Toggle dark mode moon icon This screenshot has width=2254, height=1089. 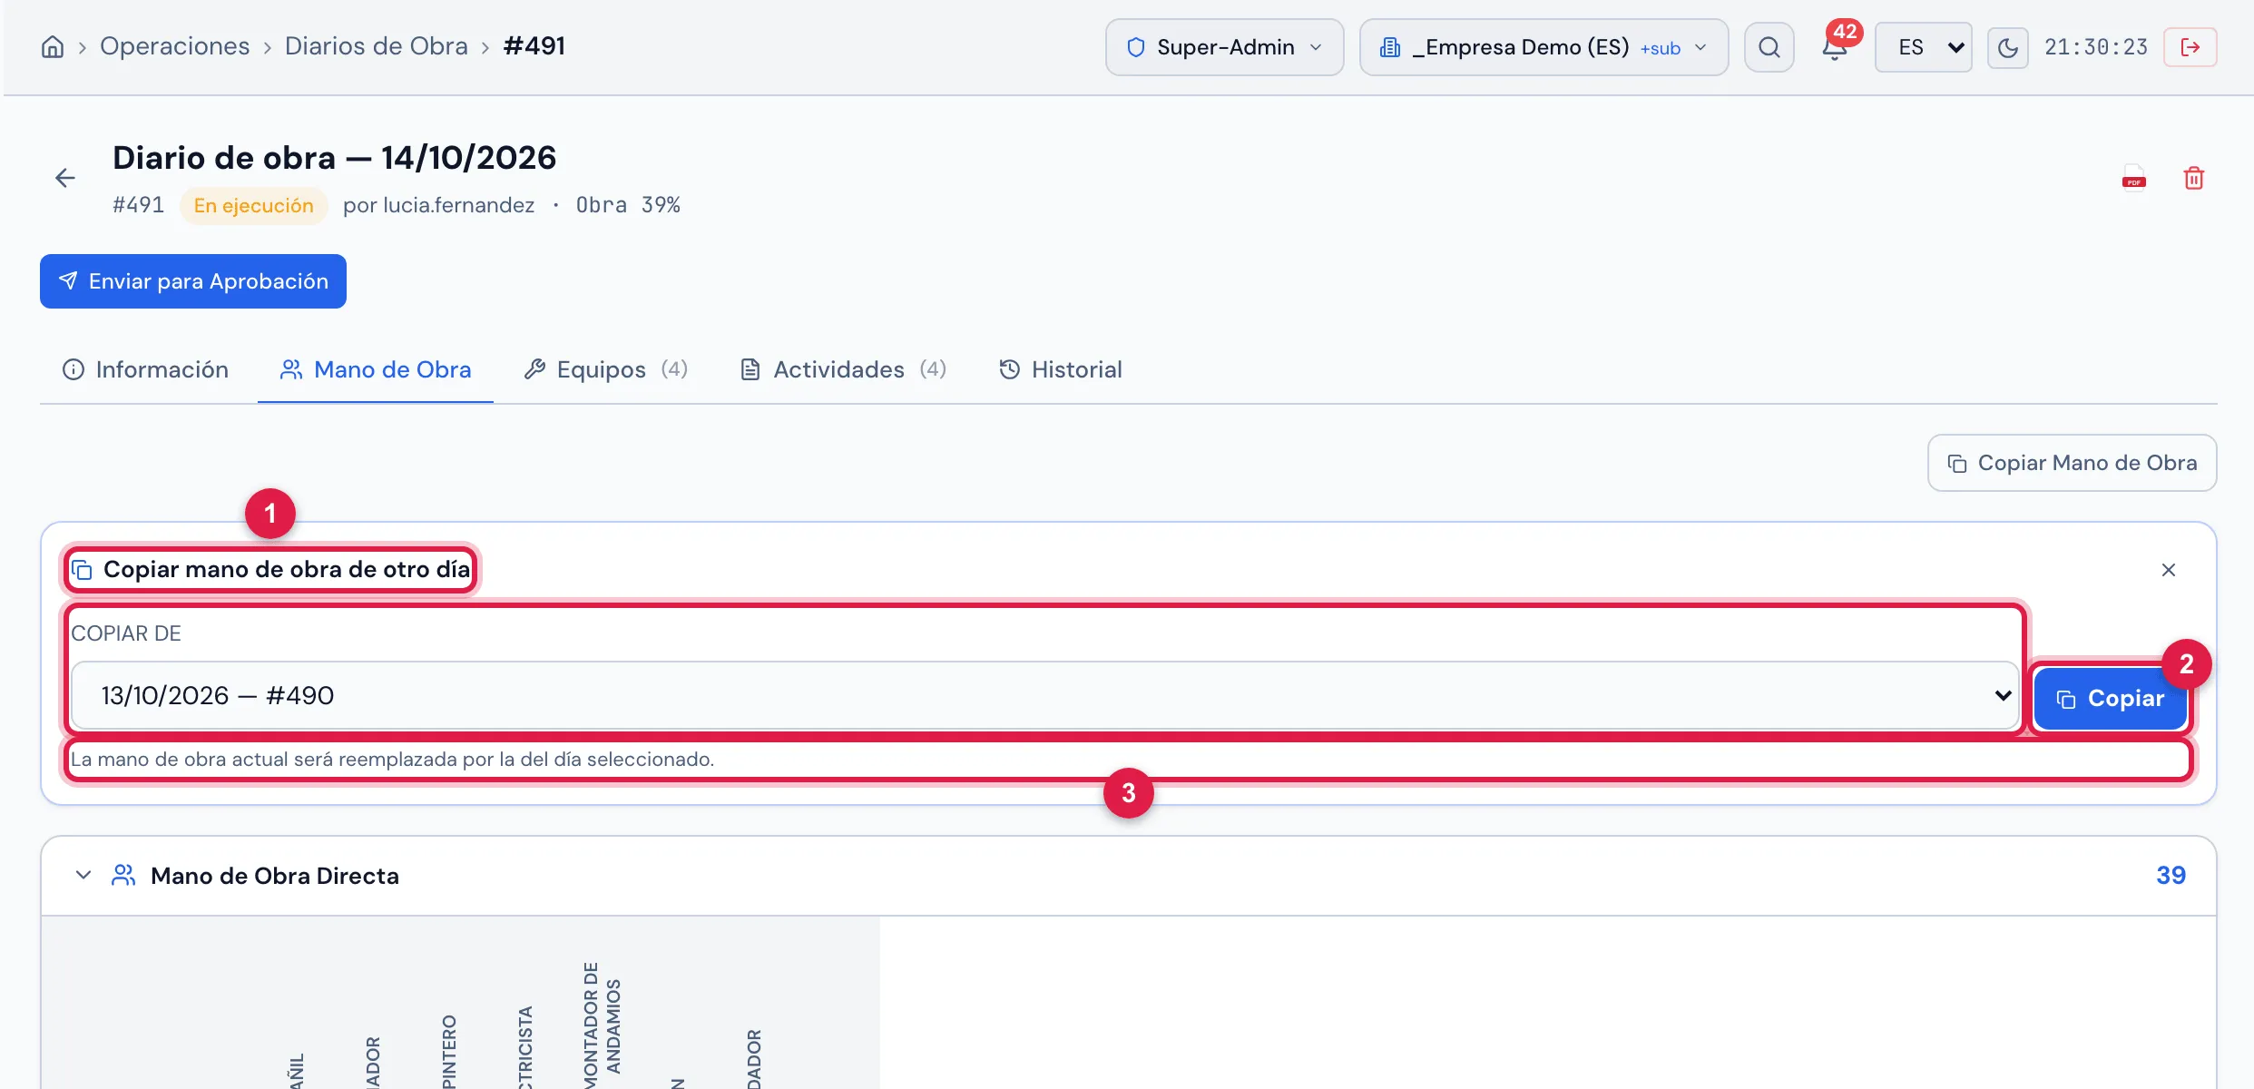pyautogui.click(x=2008, y=47)
